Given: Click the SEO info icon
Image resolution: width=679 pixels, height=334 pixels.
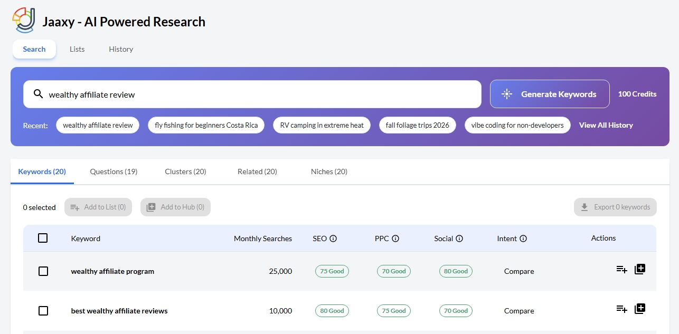Looking at the screenshot, I should click(333, 238).
